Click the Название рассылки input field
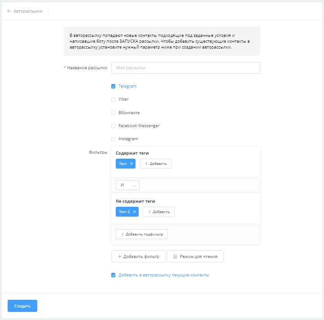 point(185,68)
